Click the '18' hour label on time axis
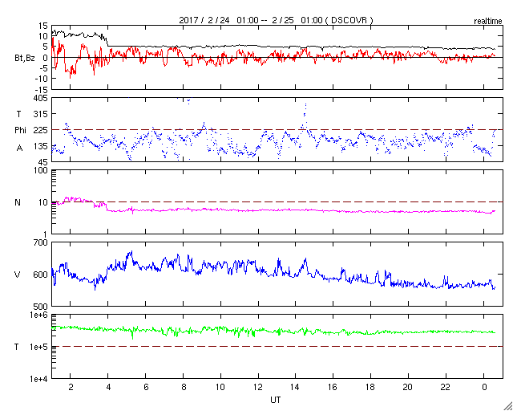Image resolution: width=513 pixels, height=411 pixels. pyautogui.click(x=370, y=388)
